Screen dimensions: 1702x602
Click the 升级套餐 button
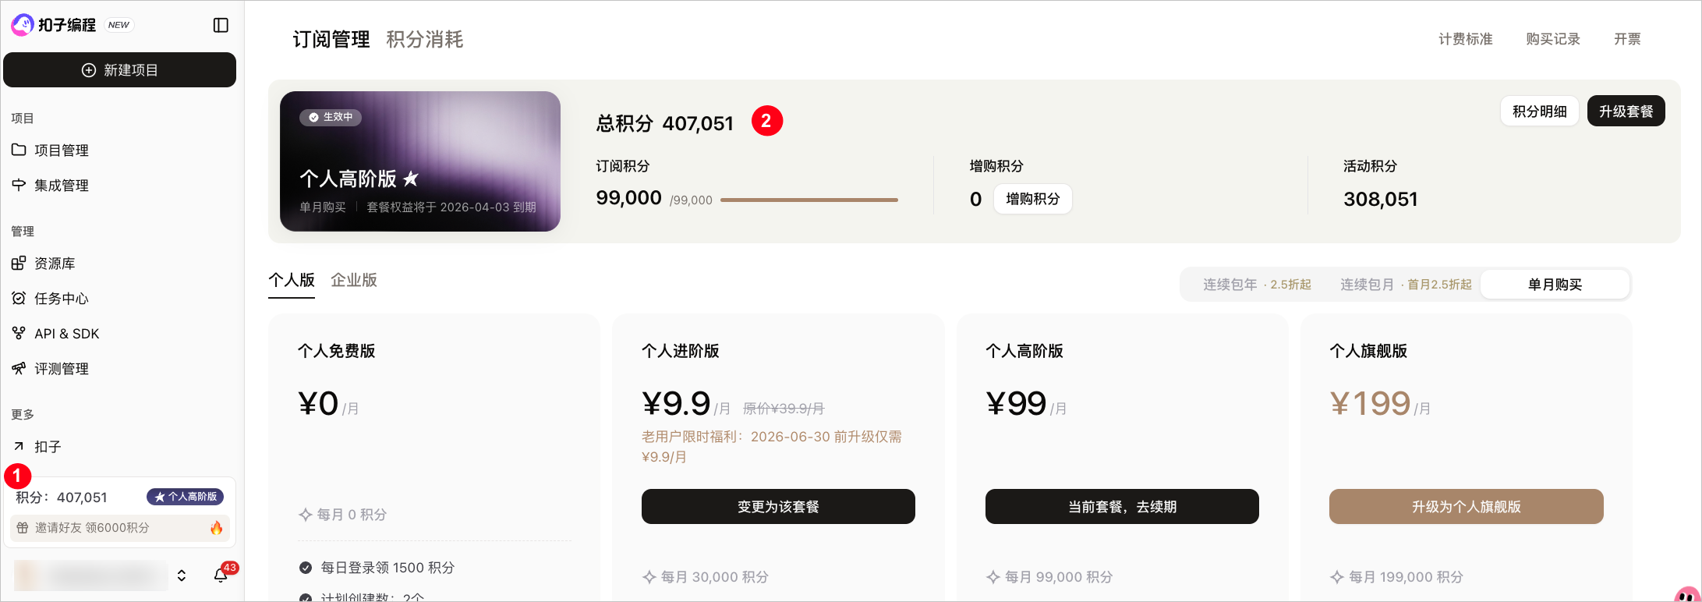tap(1626, 112)
